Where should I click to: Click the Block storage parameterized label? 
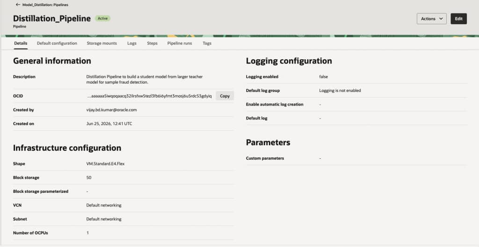coord(41,191)
